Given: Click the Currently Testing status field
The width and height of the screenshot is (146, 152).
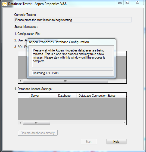Looking at the screenshot, I should (73, 20).
